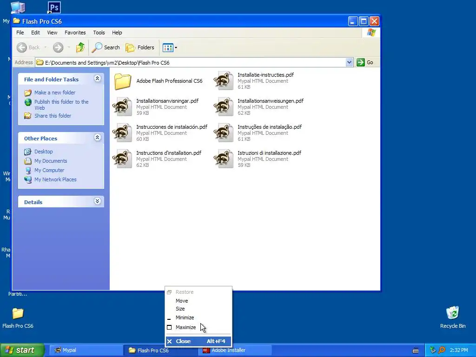Open the Forward history dropdown arrow
The image size is (476, 357).
[x=69, y=47]
